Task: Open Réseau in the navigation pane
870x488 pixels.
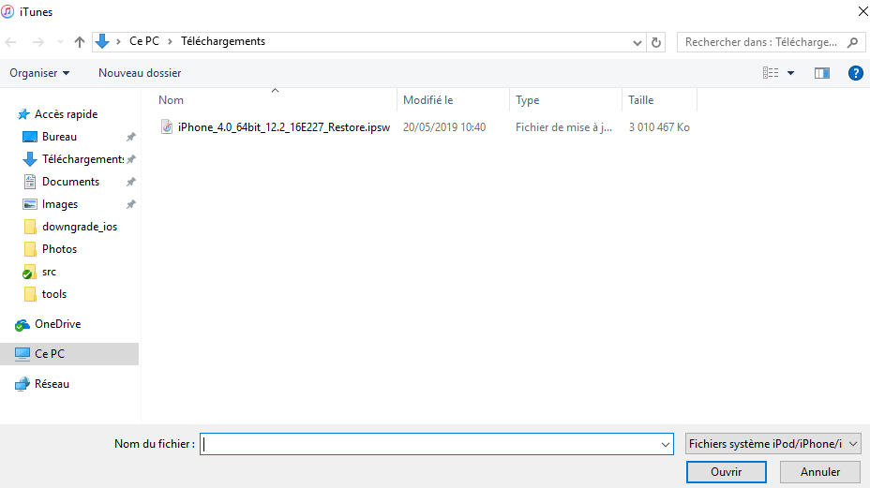Action: click(x=52, y=384)
